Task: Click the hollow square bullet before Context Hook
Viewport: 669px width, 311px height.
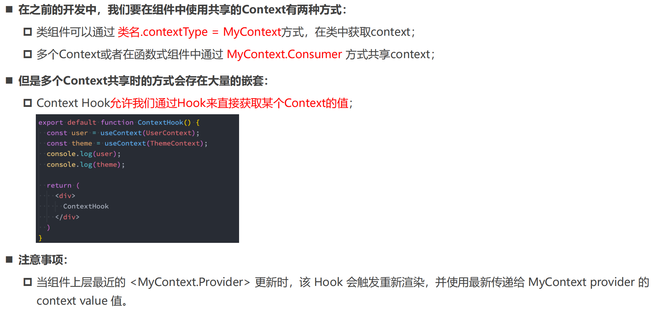Action: coord(27,103)
